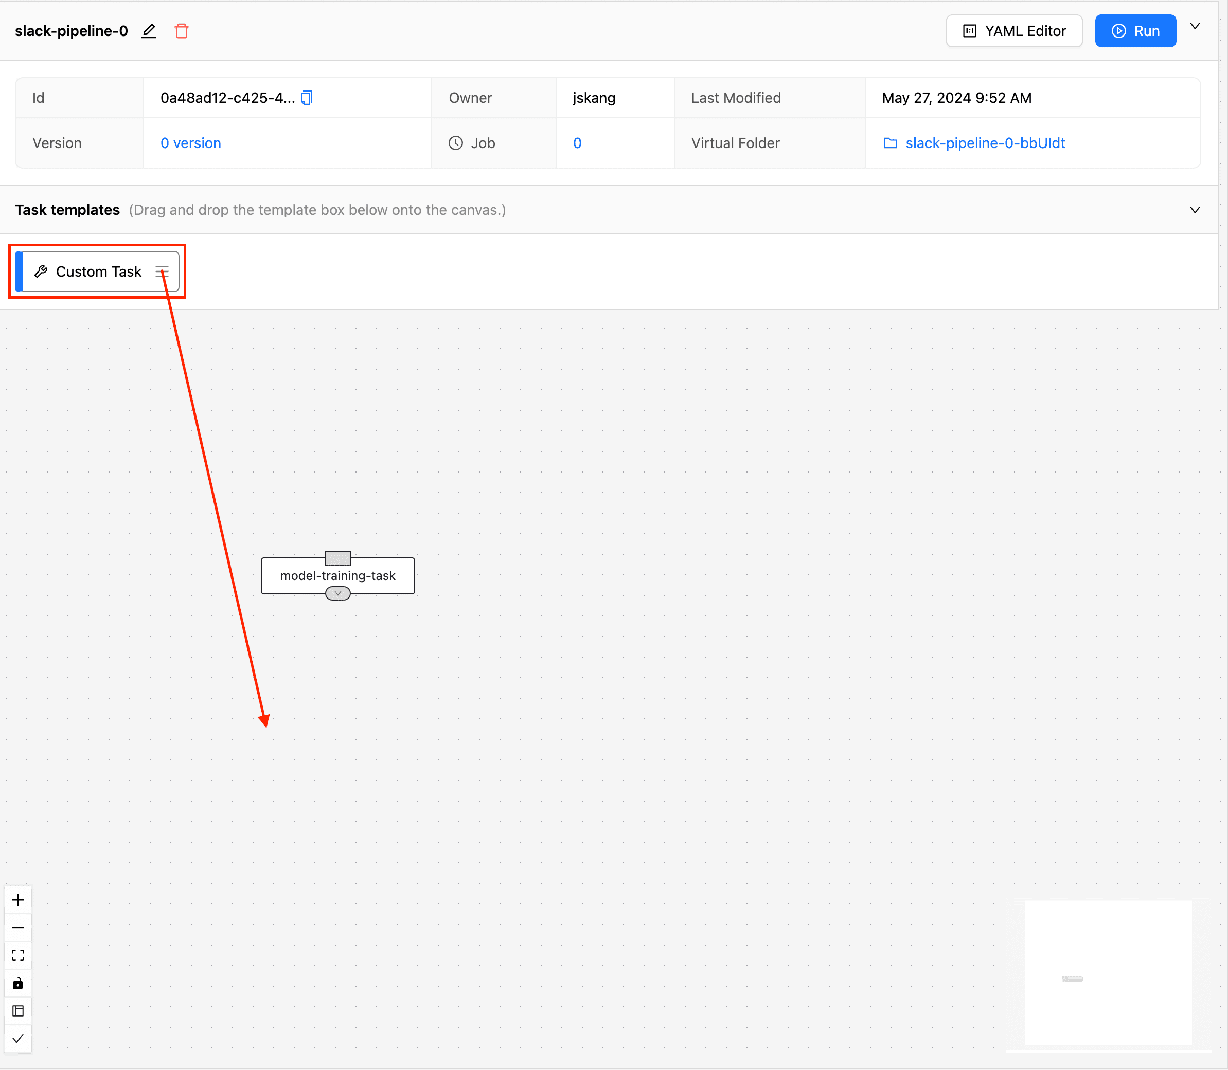This screenshot has height=1070, width=1228.
Task: Open the Job count 0 link
Action: pos(577,143)
